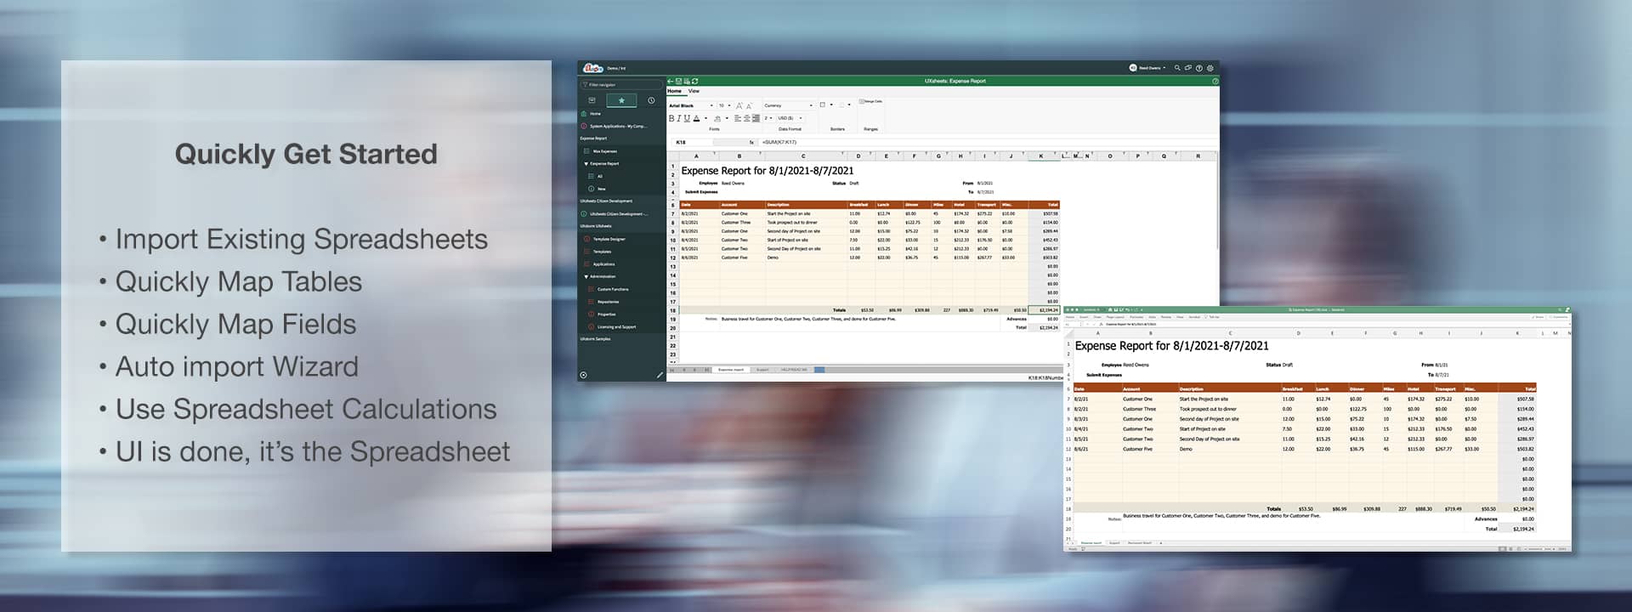Open All under Expense Report
This screenshot has width=1632, height=612.
[x=599, y=176]
